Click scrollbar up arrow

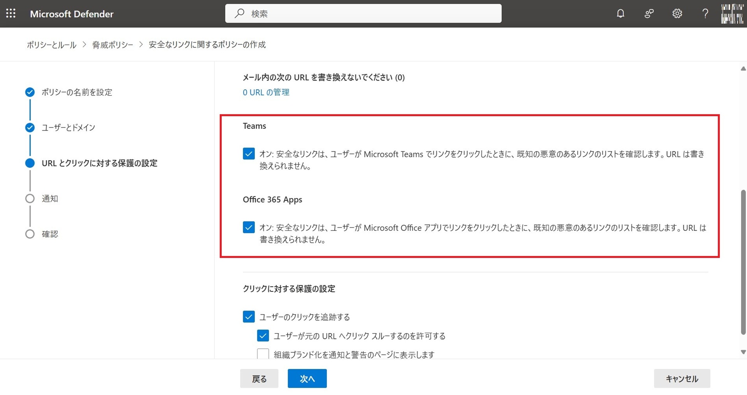(743, 69)
